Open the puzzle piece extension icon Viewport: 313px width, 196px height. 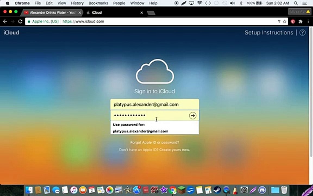(x=301, y=22)
